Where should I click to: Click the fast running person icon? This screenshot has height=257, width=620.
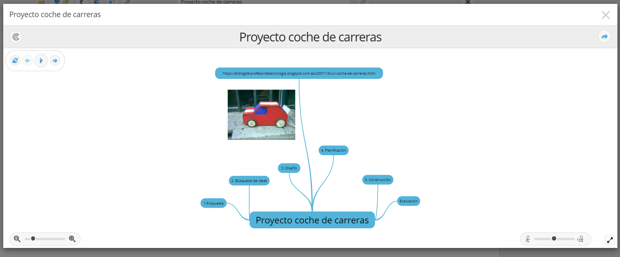pyautogui.click(x=580, y=239)
